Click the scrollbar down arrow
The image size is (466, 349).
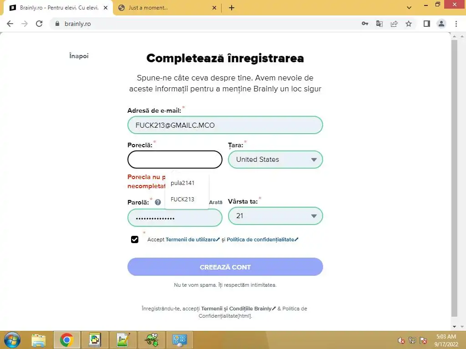(454, 326)
